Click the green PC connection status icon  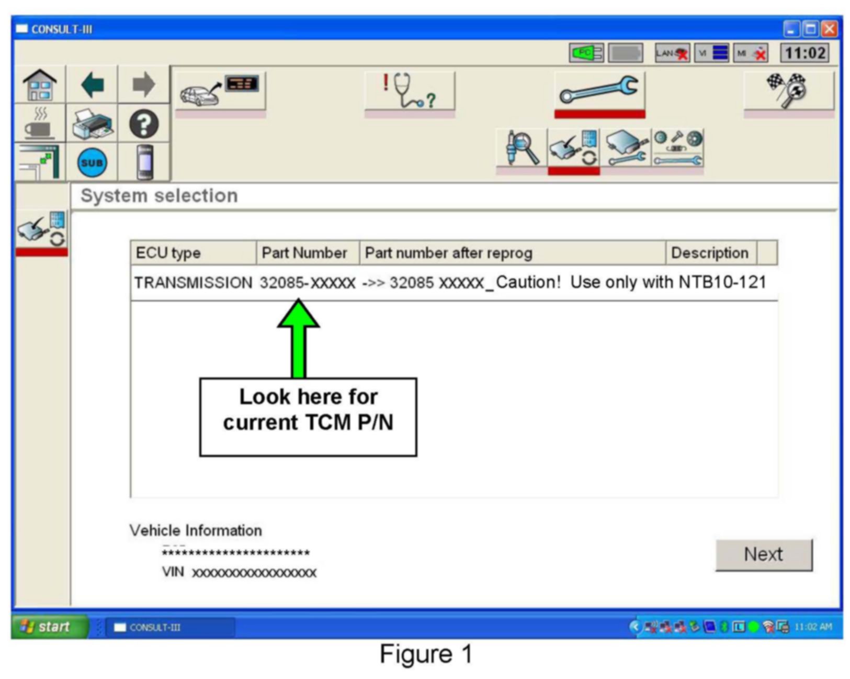(586, 53)
